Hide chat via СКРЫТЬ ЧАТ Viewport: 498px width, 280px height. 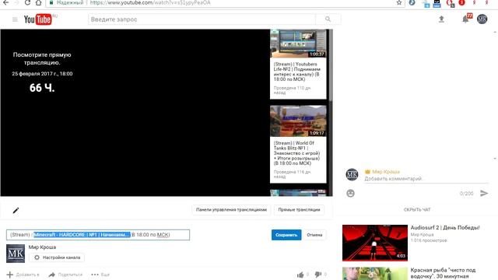[417, 210]
